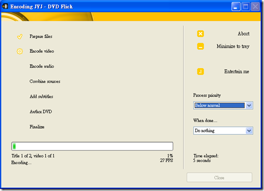Viewport: 264px width, 191px height.
Task: Minimize the DVD Flick window
Action: (236, 7)
